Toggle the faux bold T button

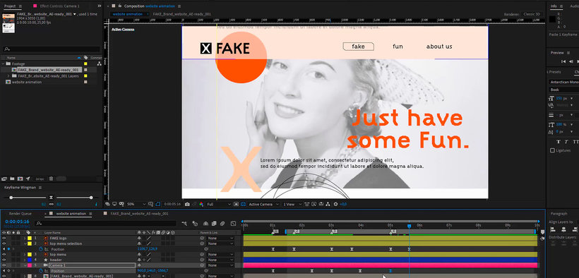559,142
